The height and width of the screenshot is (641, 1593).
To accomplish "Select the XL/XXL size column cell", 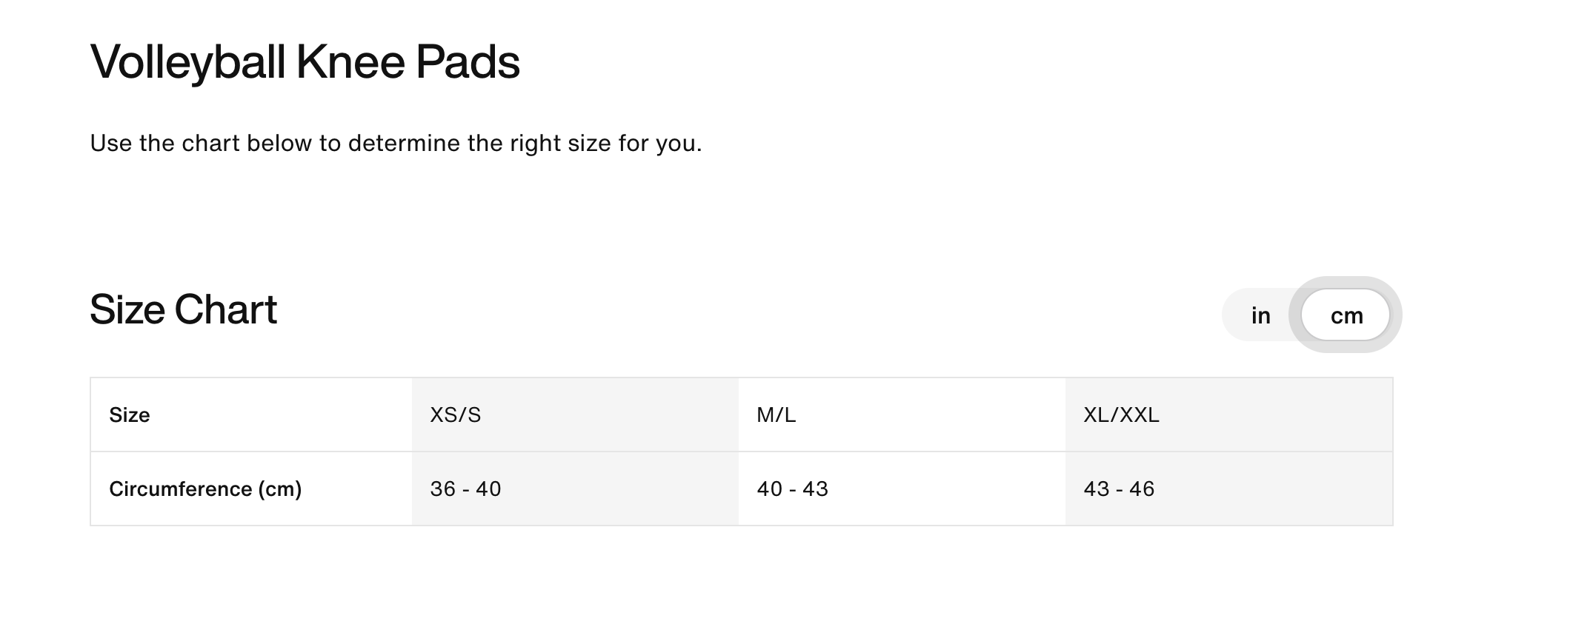I will pyautogui.click(x=1121, y=415).
